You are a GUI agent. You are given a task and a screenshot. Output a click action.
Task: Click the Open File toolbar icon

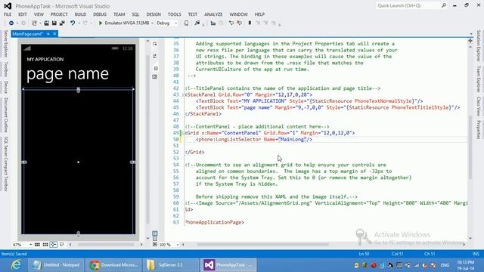pos(46,23)
